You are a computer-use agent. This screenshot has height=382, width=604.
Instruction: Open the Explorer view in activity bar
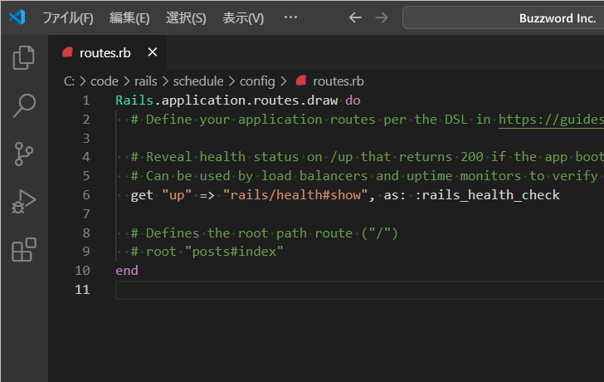click(x=24, y=58)
